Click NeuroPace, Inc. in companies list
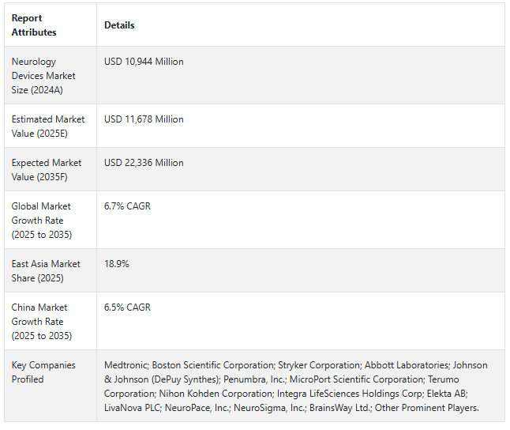The image size is (510, 430). pos(197,408)
